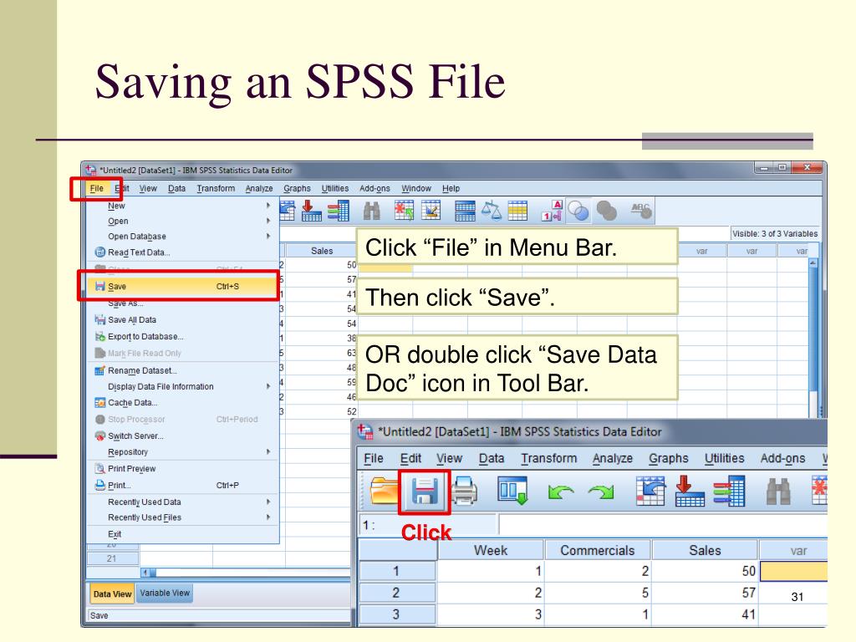
Task: Switch to the Variable View tab
Action: (165, 594)
